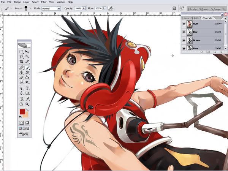Select the Move tool
Screen dimensions: 228x171
(27, 52)
